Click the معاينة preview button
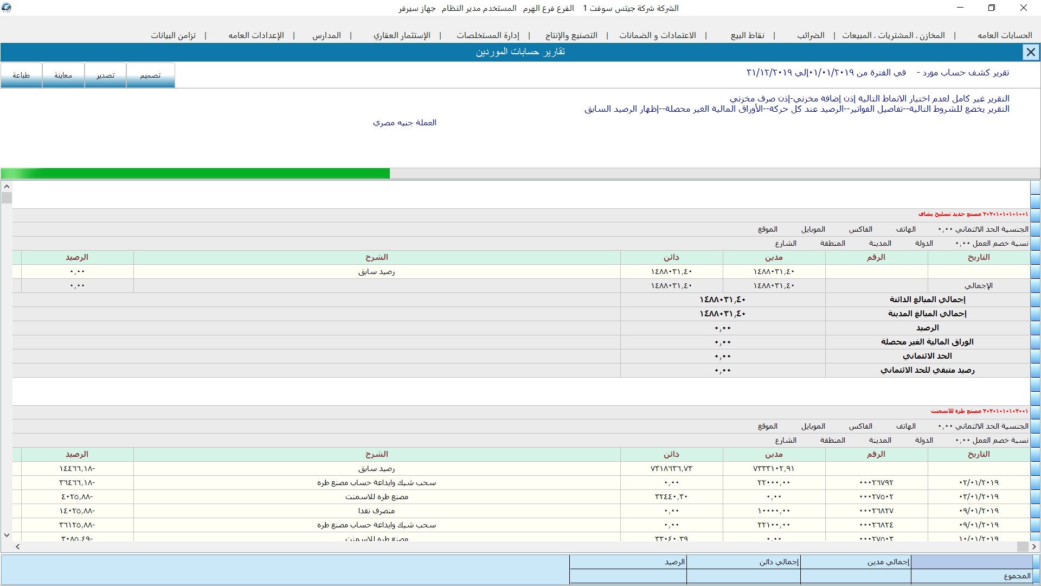The width and height of the screenshot is (1041, 586). click(x=63, y=75)
